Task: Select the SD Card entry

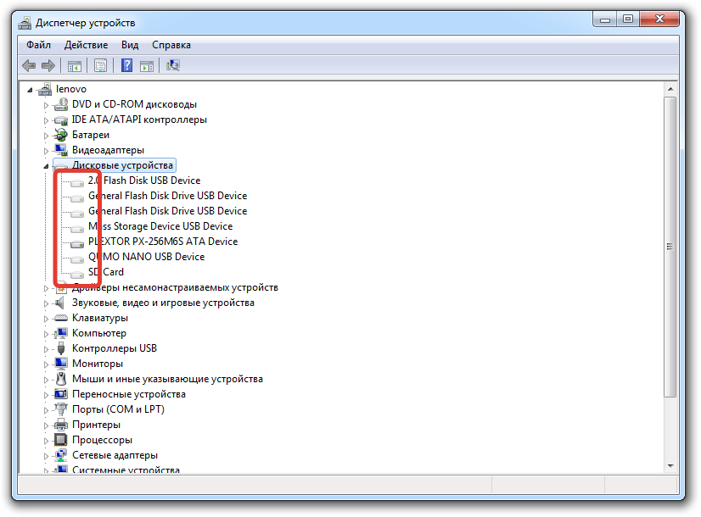Action: 105,272
